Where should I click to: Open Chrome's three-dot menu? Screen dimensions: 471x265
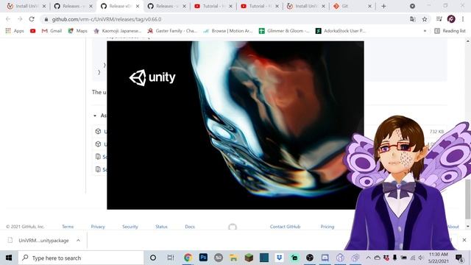(463, 19)
